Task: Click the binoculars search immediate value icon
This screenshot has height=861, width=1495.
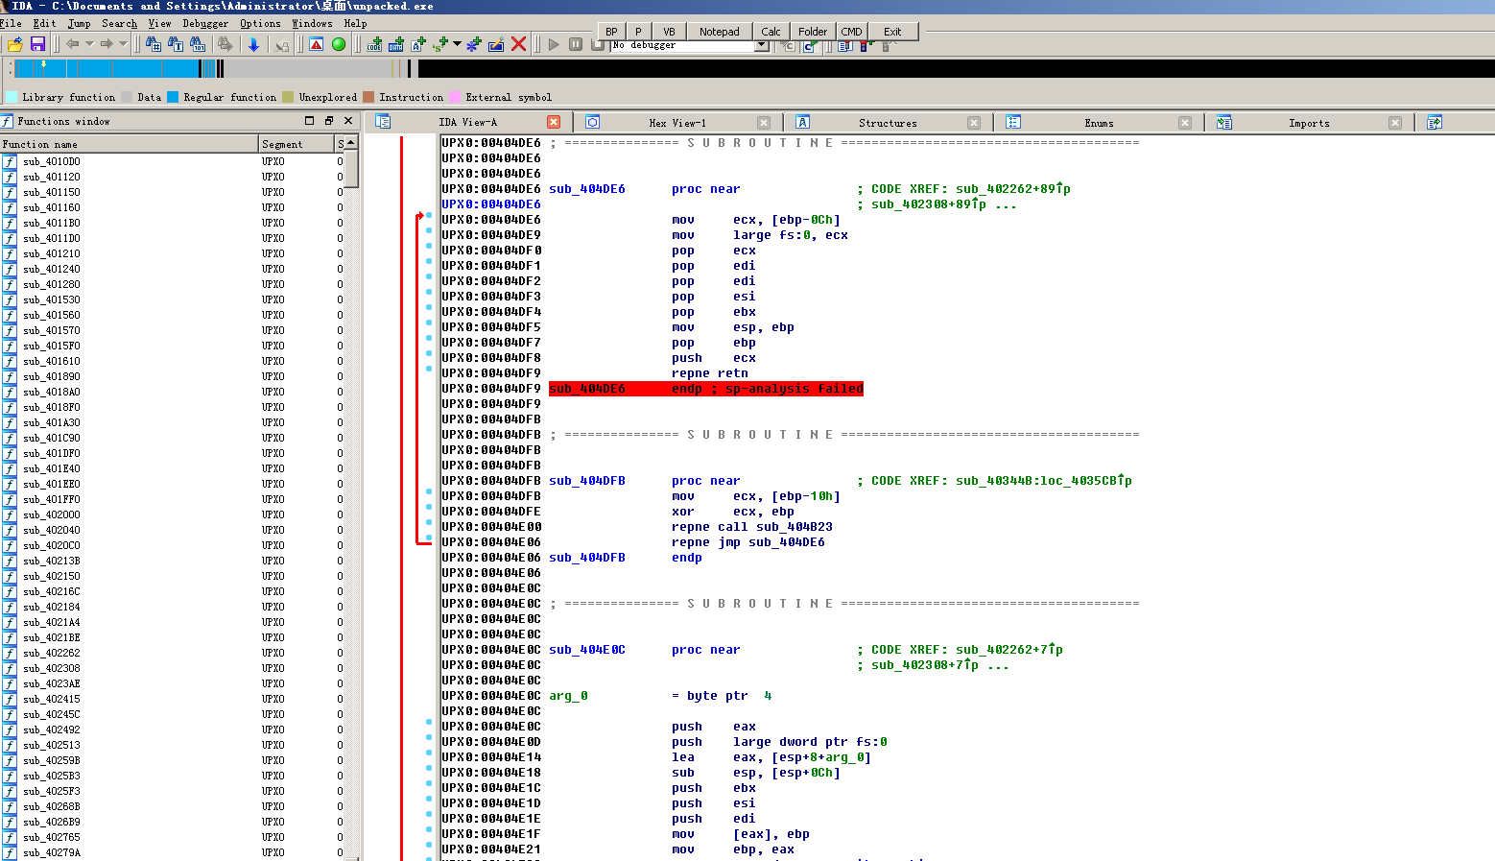Action: tap(154, 44)
